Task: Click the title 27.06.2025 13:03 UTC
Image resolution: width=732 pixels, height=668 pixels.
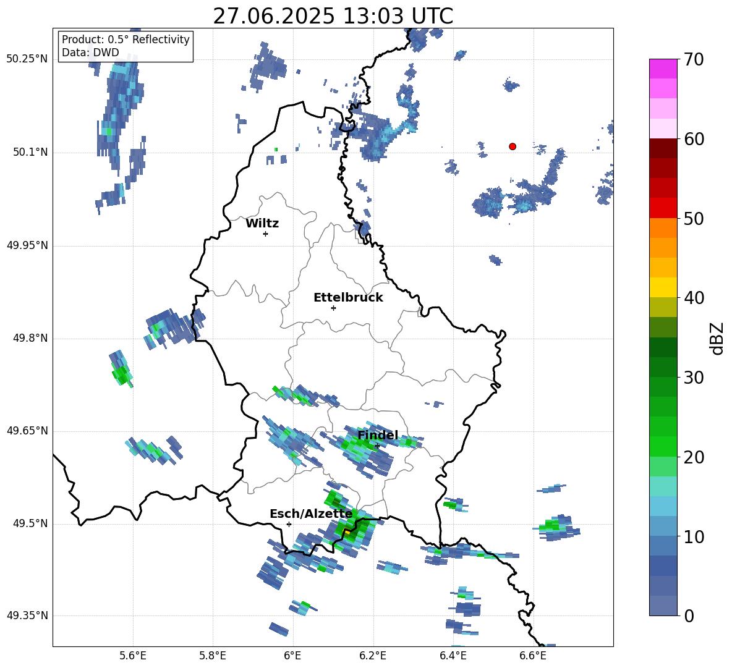Action: click(x=333, y=16)
